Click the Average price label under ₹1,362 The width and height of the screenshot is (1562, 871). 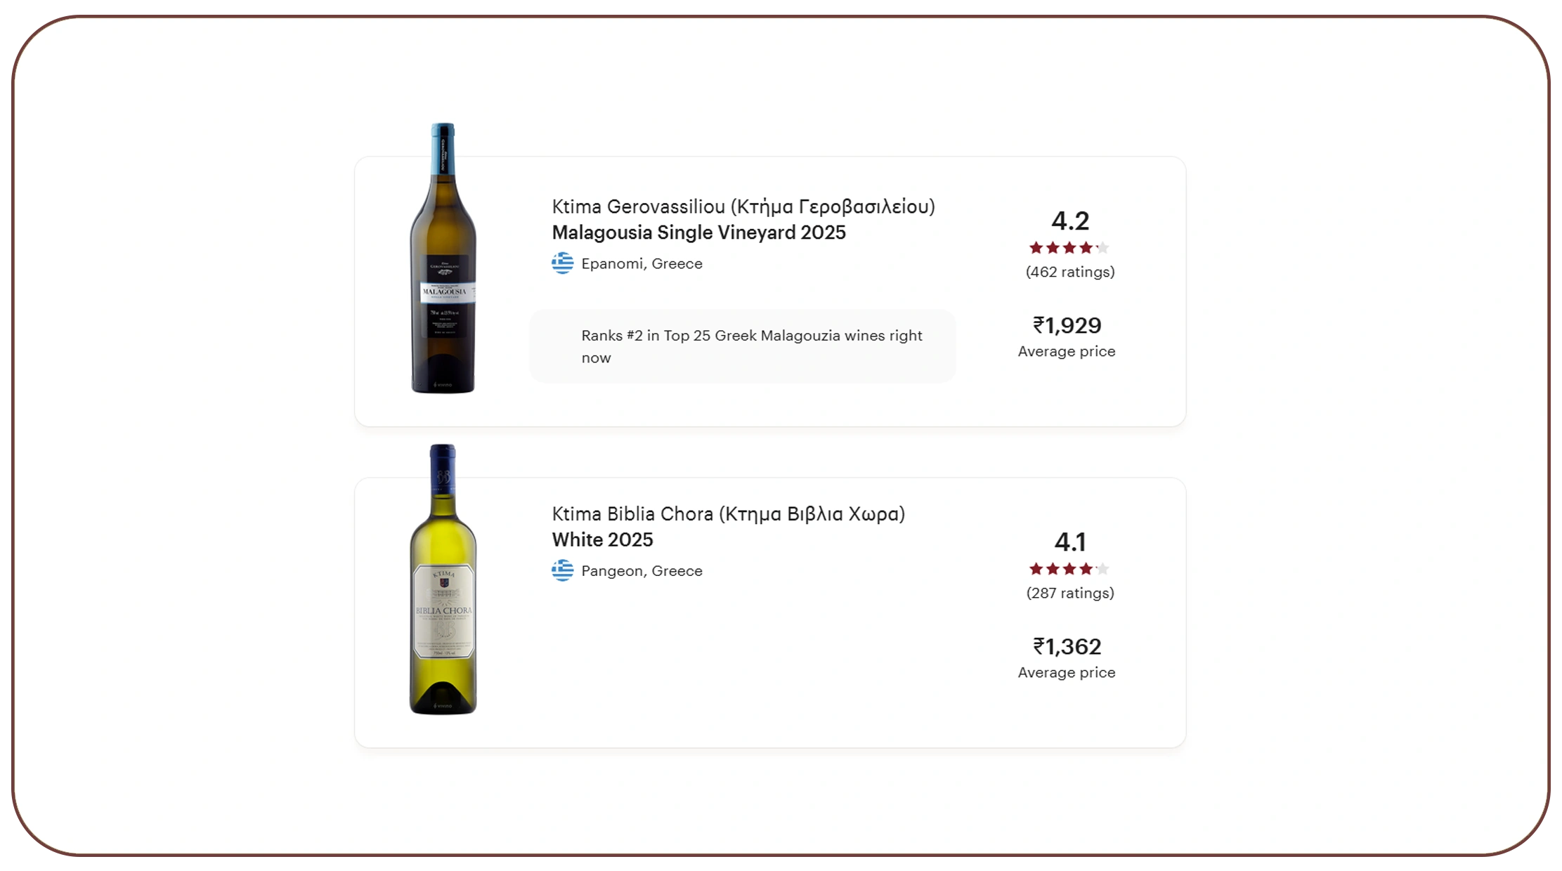click(1067, 672)
